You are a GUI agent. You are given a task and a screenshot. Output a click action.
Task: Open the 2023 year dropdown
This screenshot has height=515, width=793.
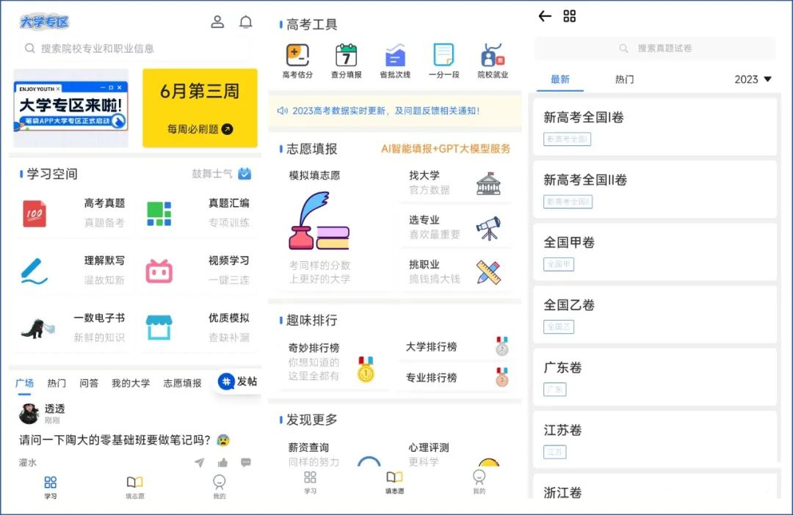click(750, 79)
